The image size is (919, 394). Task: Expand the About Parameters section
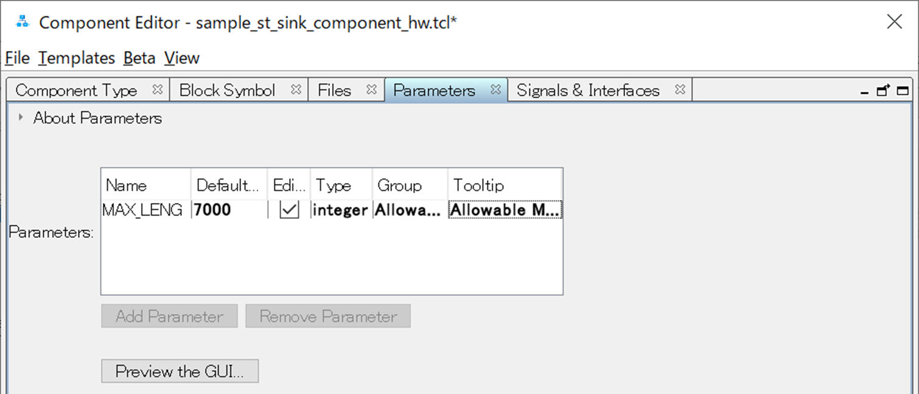(21, 118)
